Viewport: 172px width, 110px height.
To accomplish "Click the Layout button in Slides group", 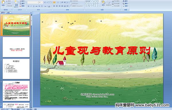I will (x=22, y=1).
